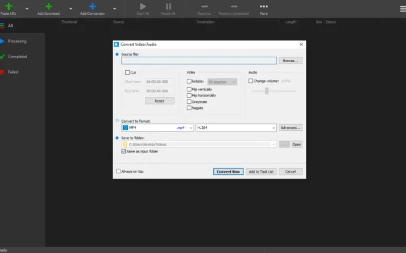Enable the Flip horizontally checkbox

pos(189,96)
